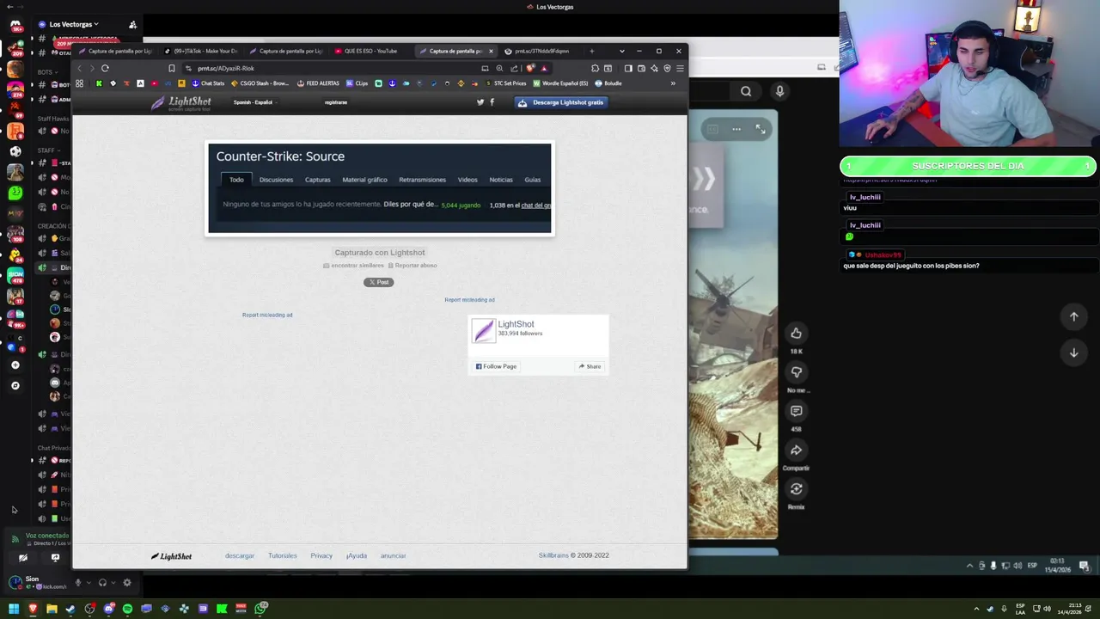Open a new browser tab
Image resolution: width=1100 pixels, height=619 pixels.
591,51
